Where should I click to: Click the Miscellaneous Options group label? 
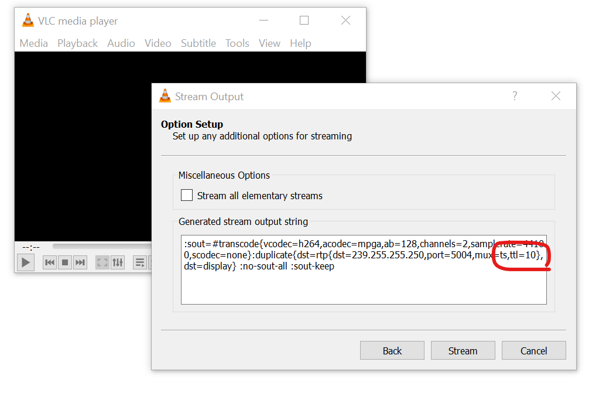click(x=224, y=175)
